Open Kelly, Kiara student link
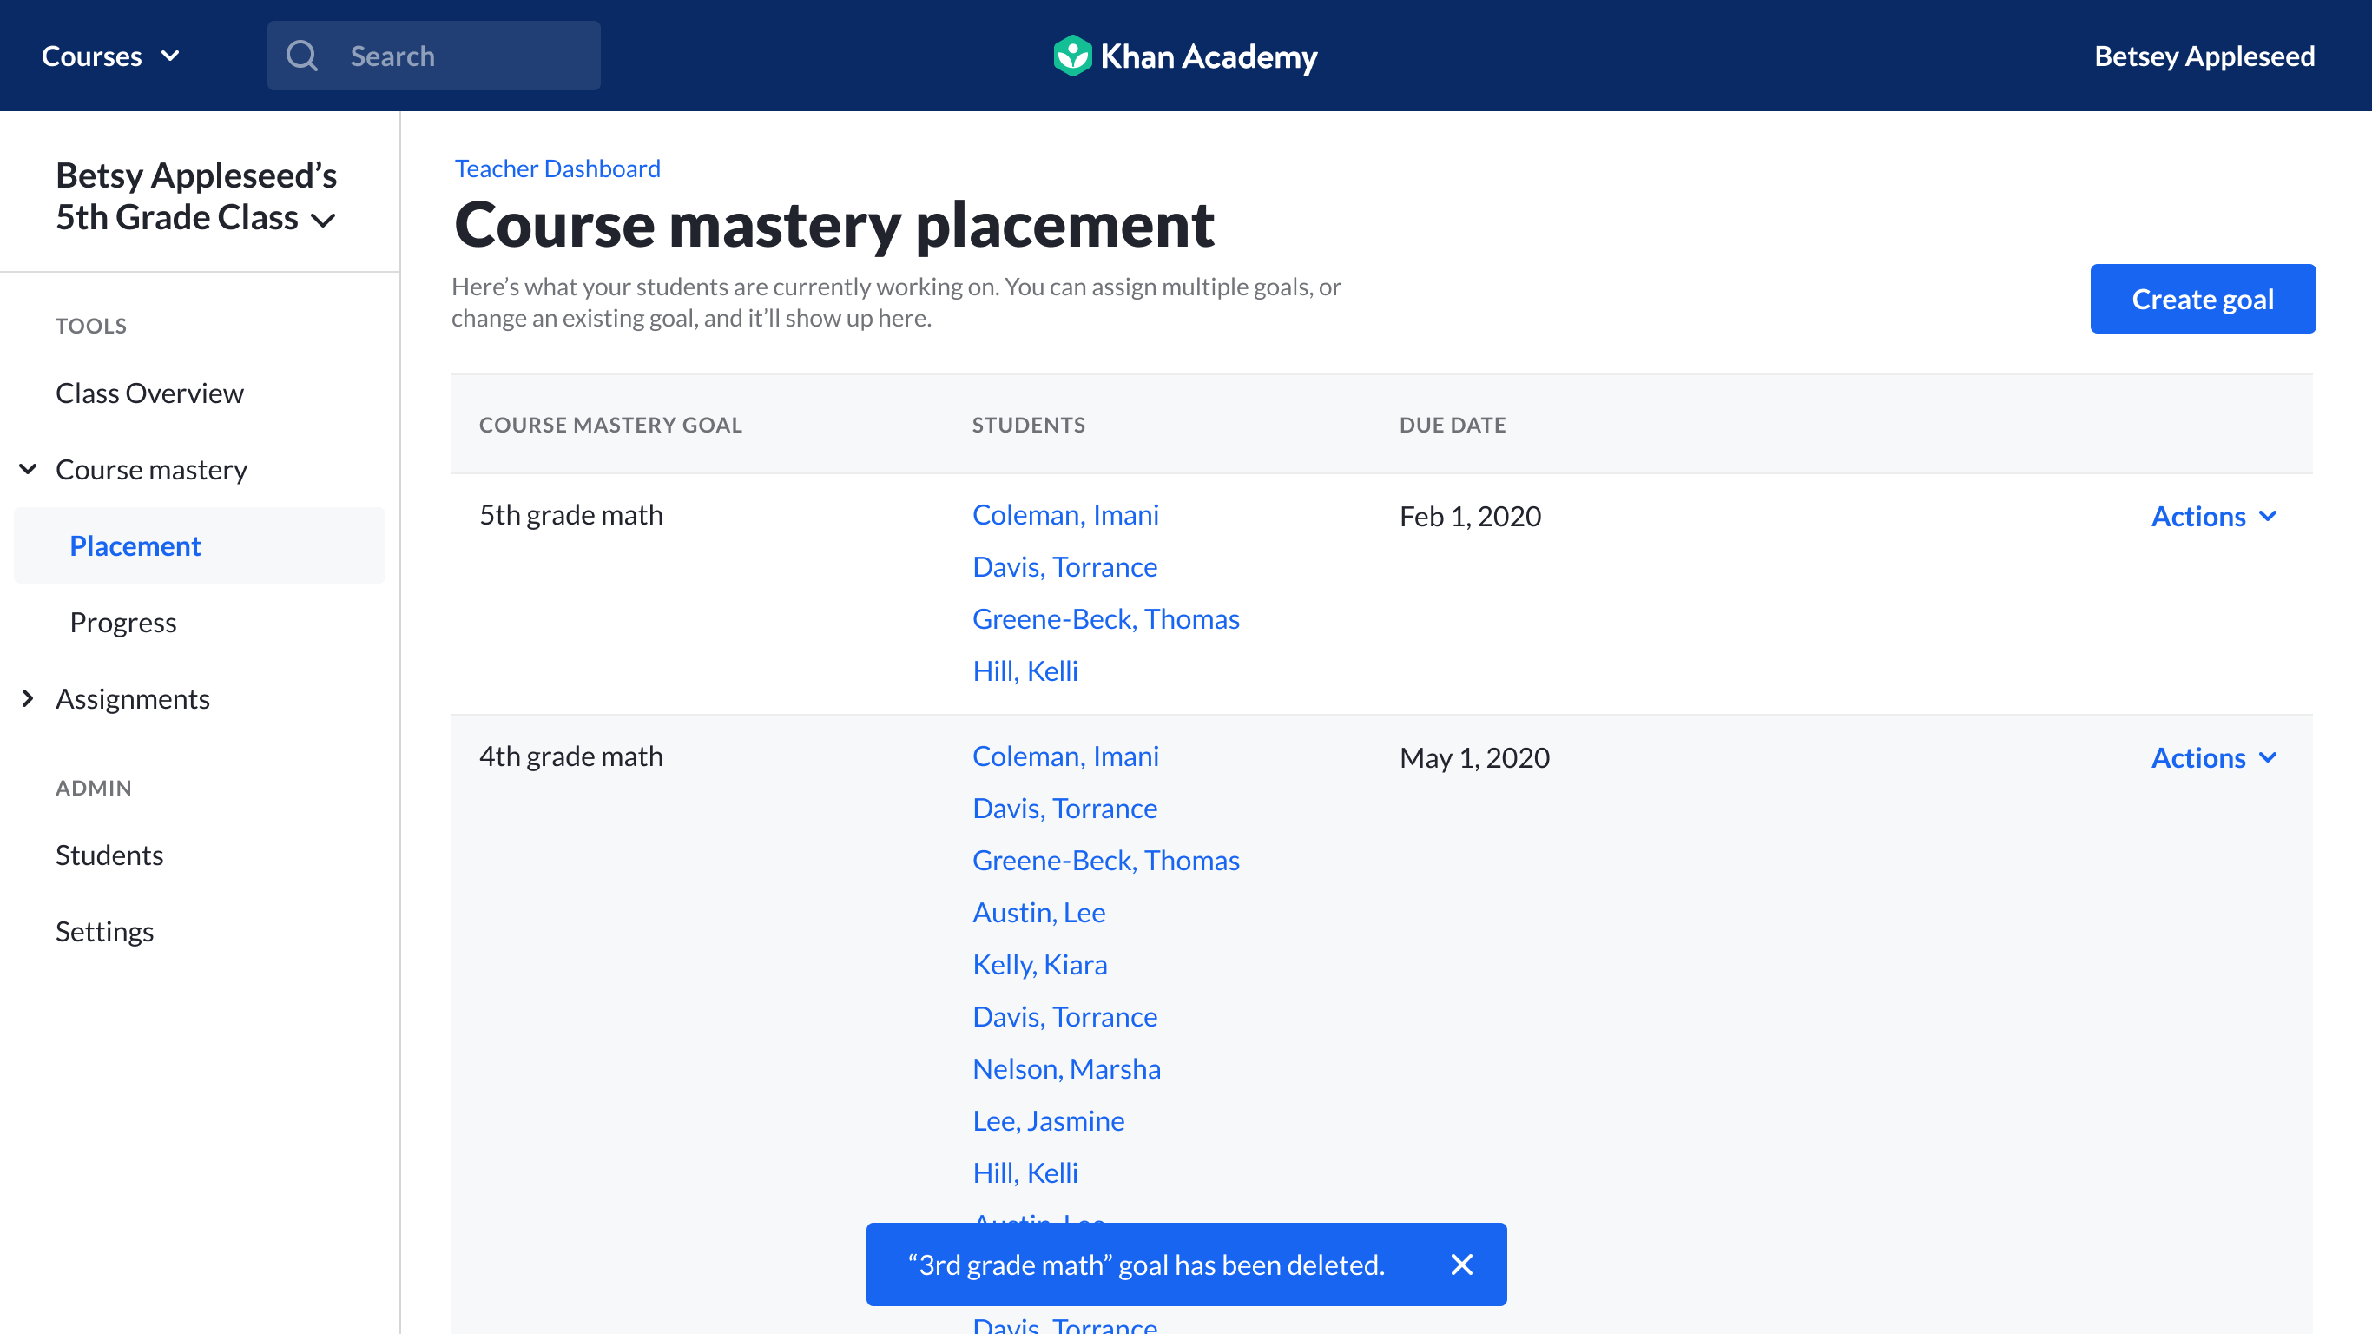 click(x=1039, y=964)
